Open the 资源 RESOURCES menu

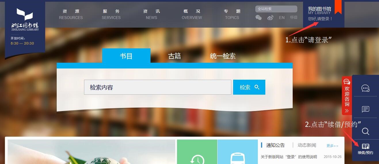[71, 14]
